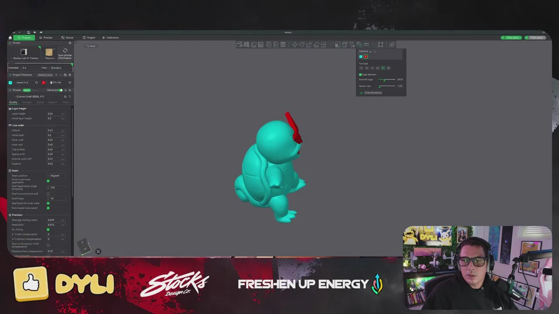Click the Flushing volumes button
This screenshot has height=314, width=559.
point(45,75)
